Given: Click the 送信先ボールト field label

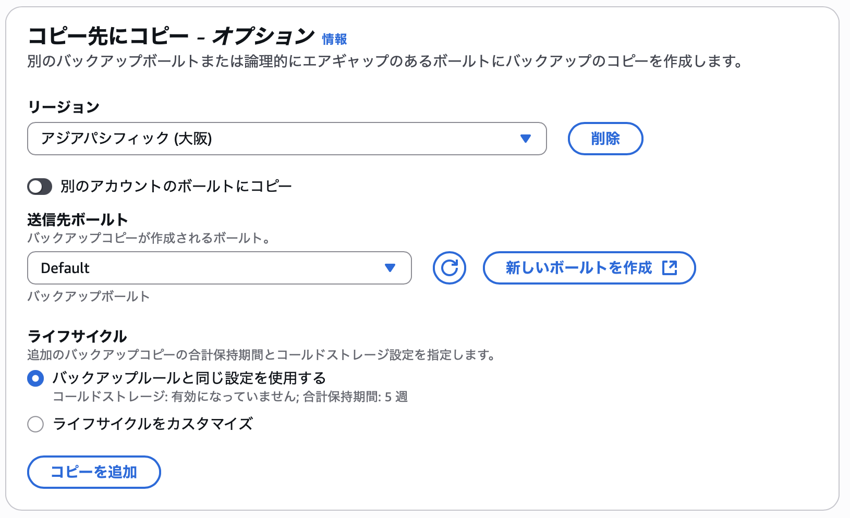Looking at the screenshot, I should click(x=78, y=220).
